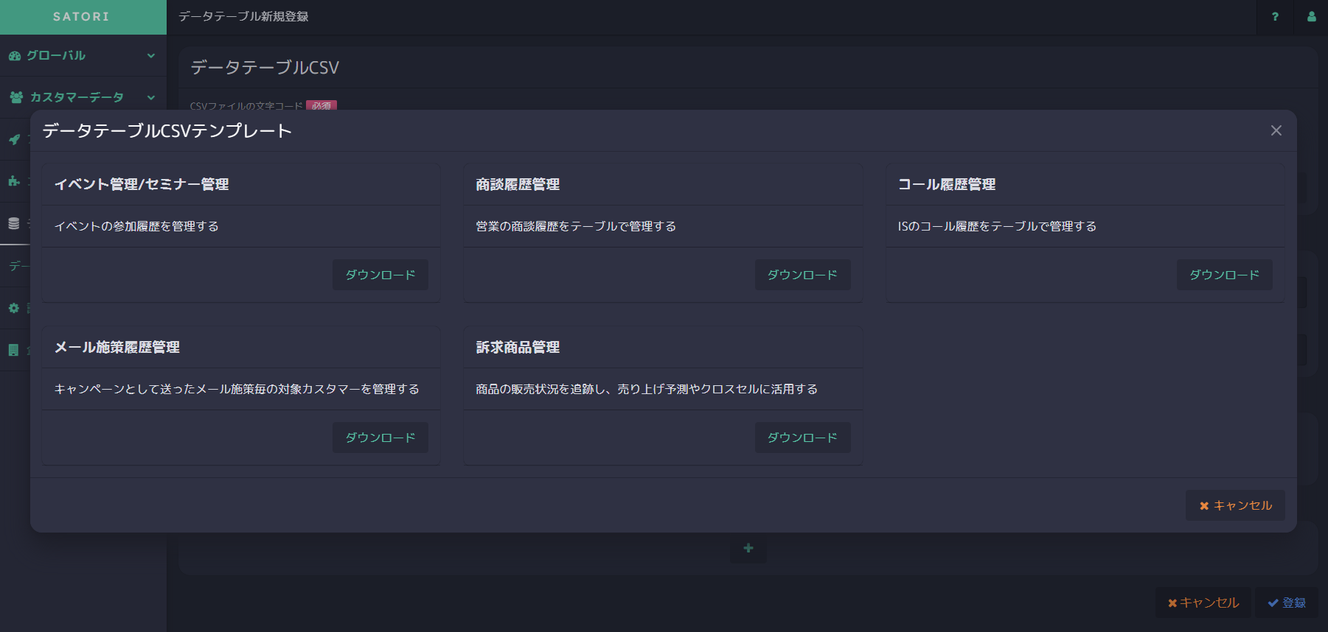Expand the カスタマーデータ chevron

[151, 97]
